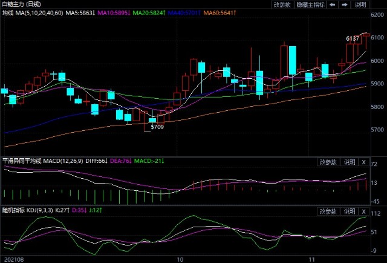Open 改参数 for the main MA chart

click(282, 4)
